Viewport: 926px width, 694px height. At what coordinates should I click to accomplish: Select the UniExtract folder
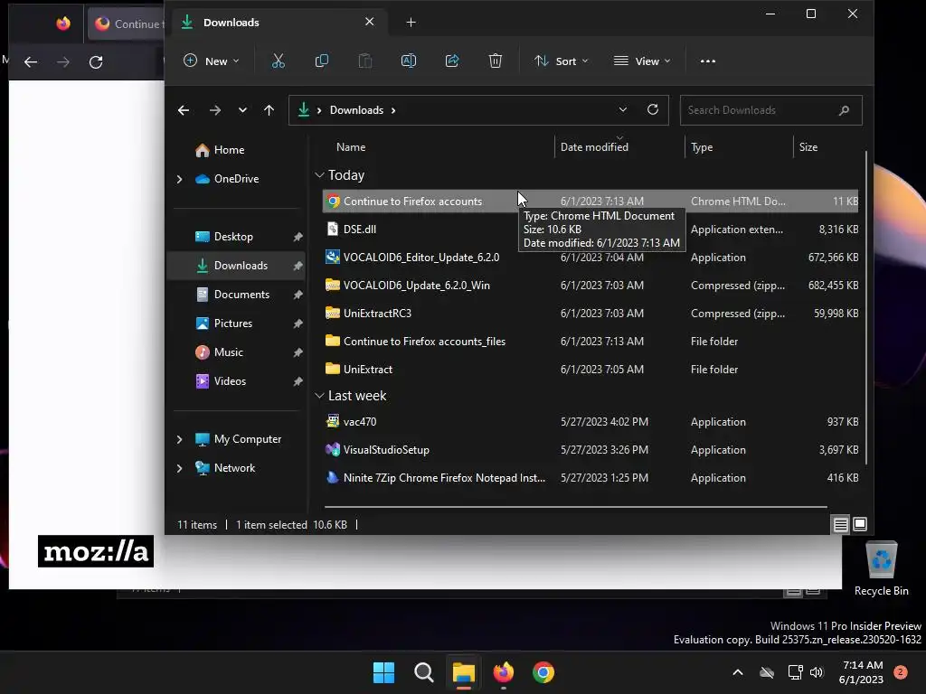(591, 370)
